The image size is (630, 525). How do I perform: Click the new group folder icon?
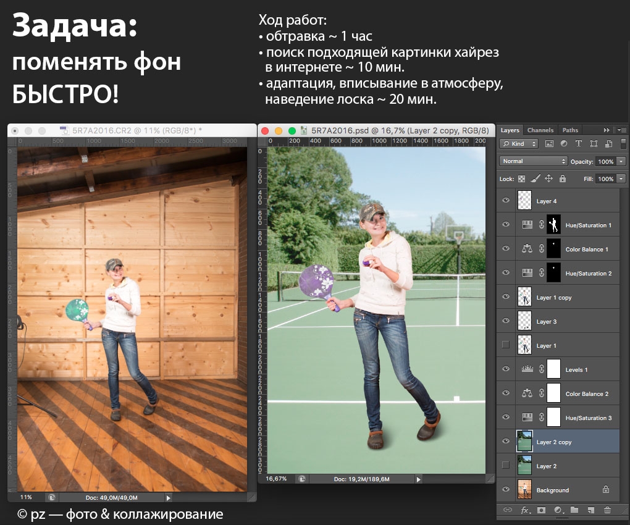click(x=574, y=510)
